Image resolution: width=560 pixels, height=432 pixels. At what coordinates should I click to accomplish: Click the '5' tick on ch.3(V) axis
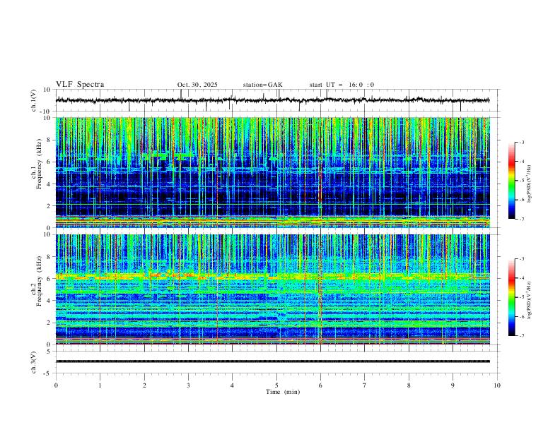[49, 352]
